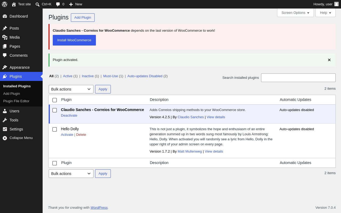Click the Media icon in sidebar
The height and width of the screenshot is (213, 341).
tap(5, 37)
